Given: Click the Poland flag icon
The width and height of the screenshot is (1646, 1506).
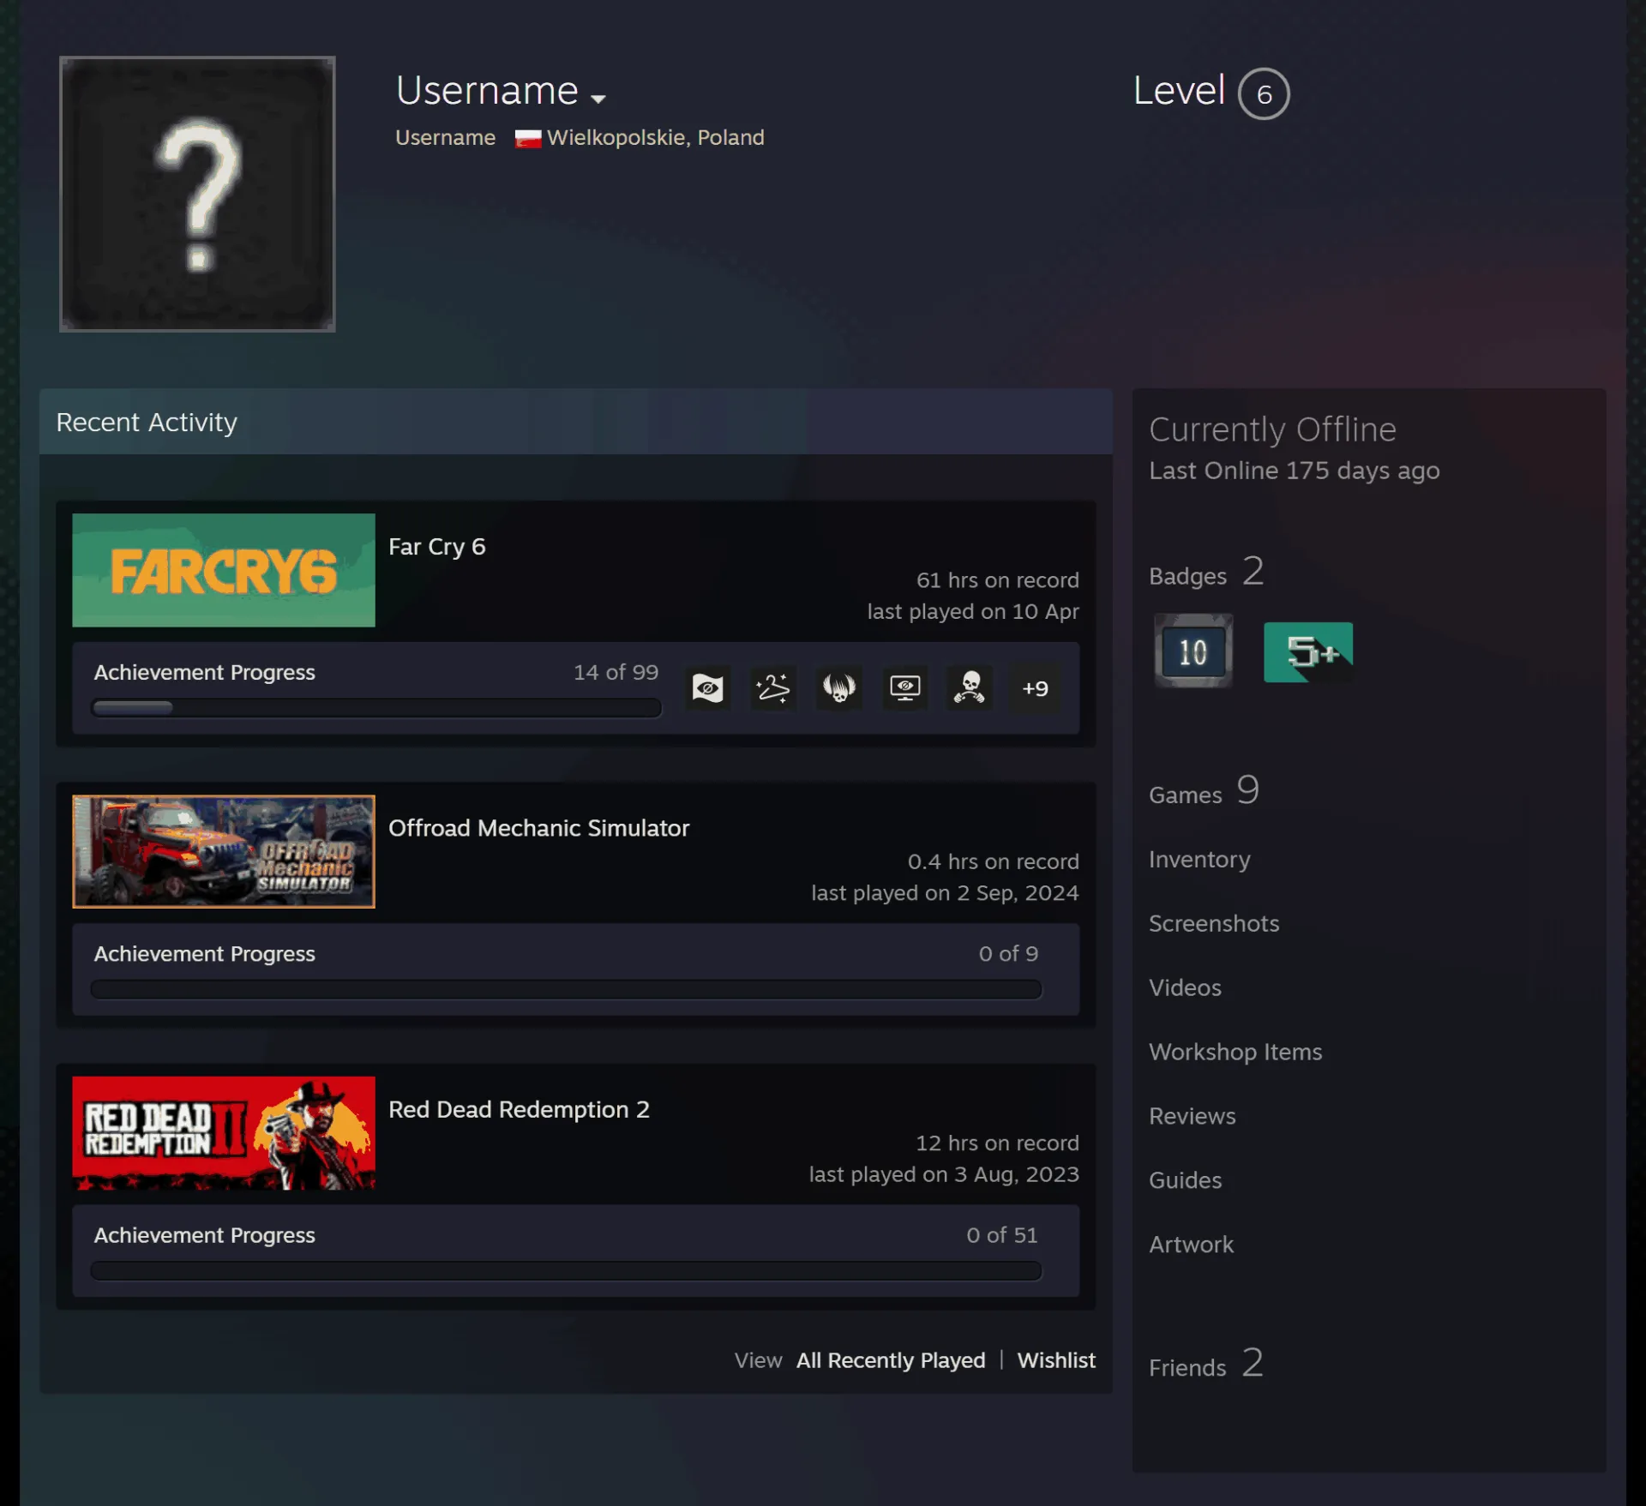Looking at the screenshot, I should pos(528,138).
